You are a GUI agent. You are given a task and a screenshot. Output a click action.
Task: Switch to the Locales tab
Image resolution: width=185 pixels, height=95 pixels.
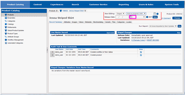129,22
